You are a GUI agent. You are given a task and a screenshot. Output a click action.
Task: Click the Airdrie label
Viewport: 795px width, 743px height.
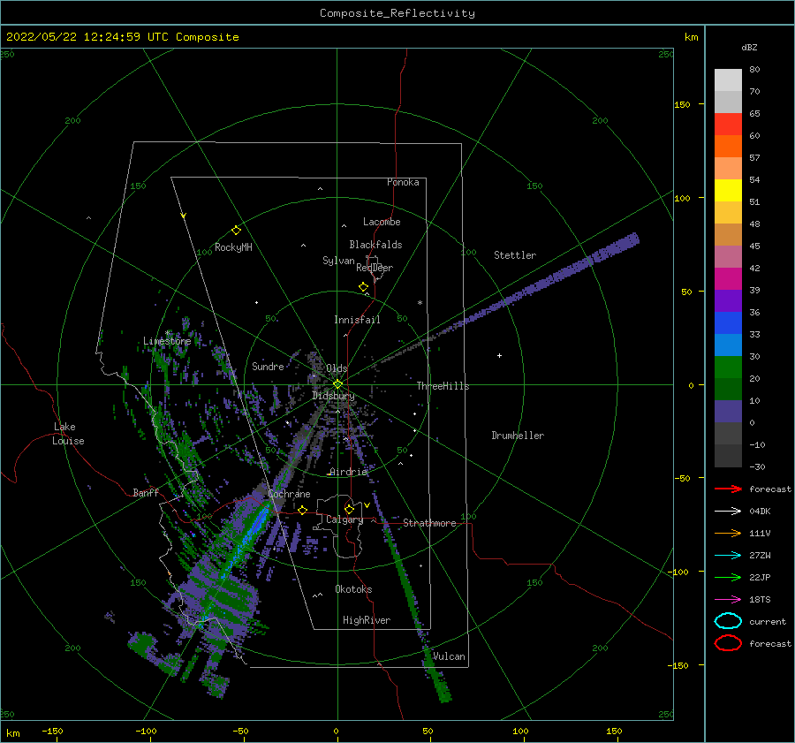coord(348,472)
